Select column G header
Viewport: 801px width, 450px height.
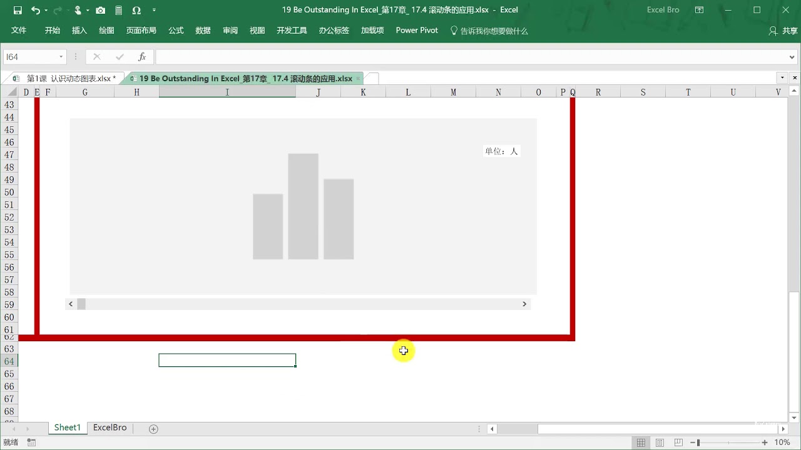tap(84, 92)
